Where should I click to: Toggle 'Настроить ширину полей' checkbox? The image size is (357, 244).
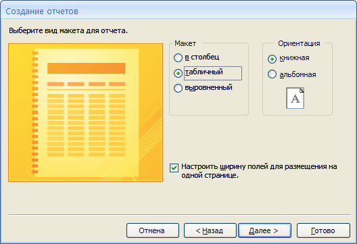(x=174, y=168)
